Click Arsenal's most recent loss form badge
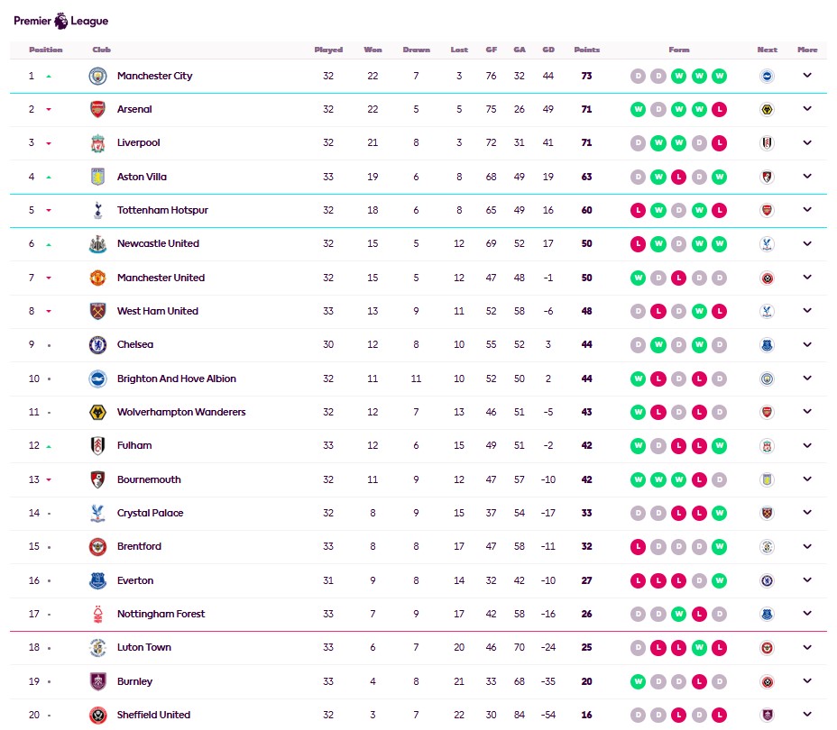Viewport: 837px width, 730px height. tap(719, 109)
